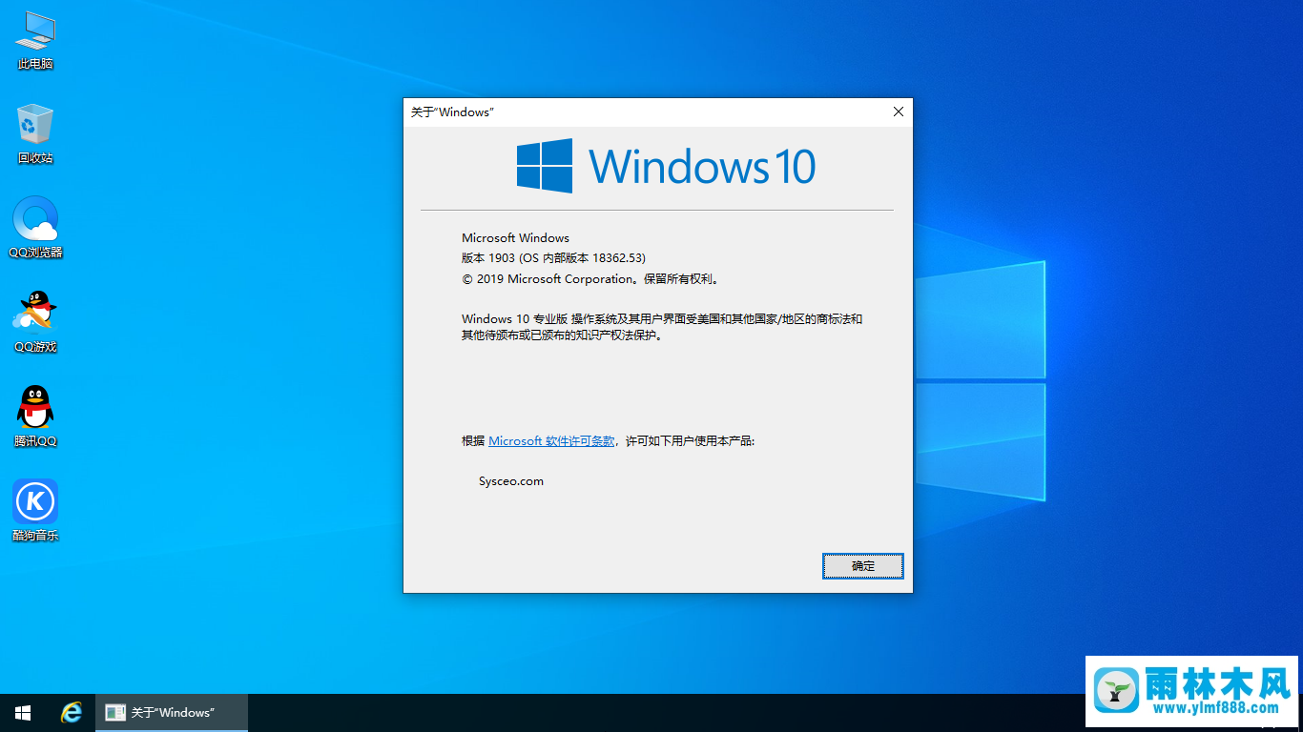Select the 腾讯QQ penguin icon

pyautogui.click(x=35, y=417)
